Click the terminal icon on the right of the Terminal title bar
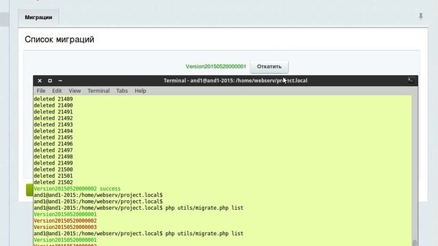 pos(411,81)
